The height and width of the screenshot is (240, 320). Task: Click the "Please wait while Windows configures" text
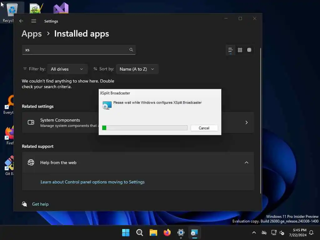tap(157, 102)
